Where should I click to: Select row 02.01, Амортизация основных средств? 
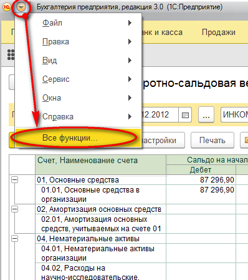click(x=101, y=224)
